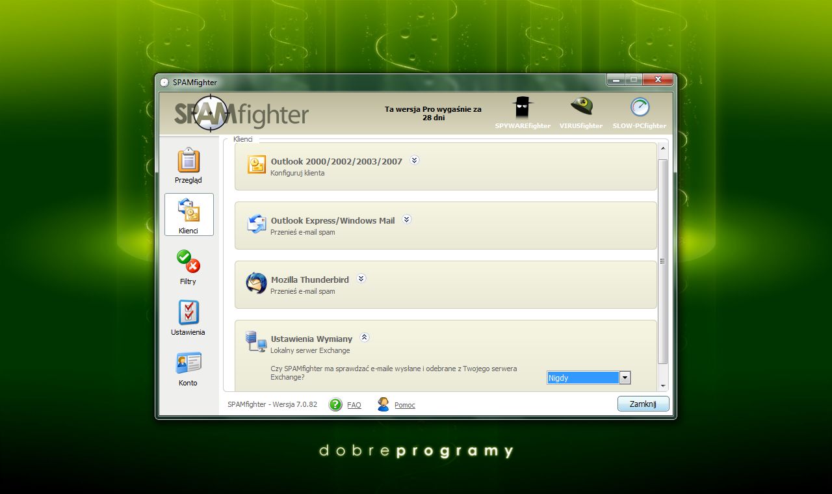This screenshot has height=494, width=832.
Task: Click the Pomoc support person icon
Action: pos(383,404)
